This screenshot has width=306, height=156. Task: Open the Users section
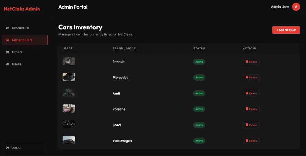point(25,64)
